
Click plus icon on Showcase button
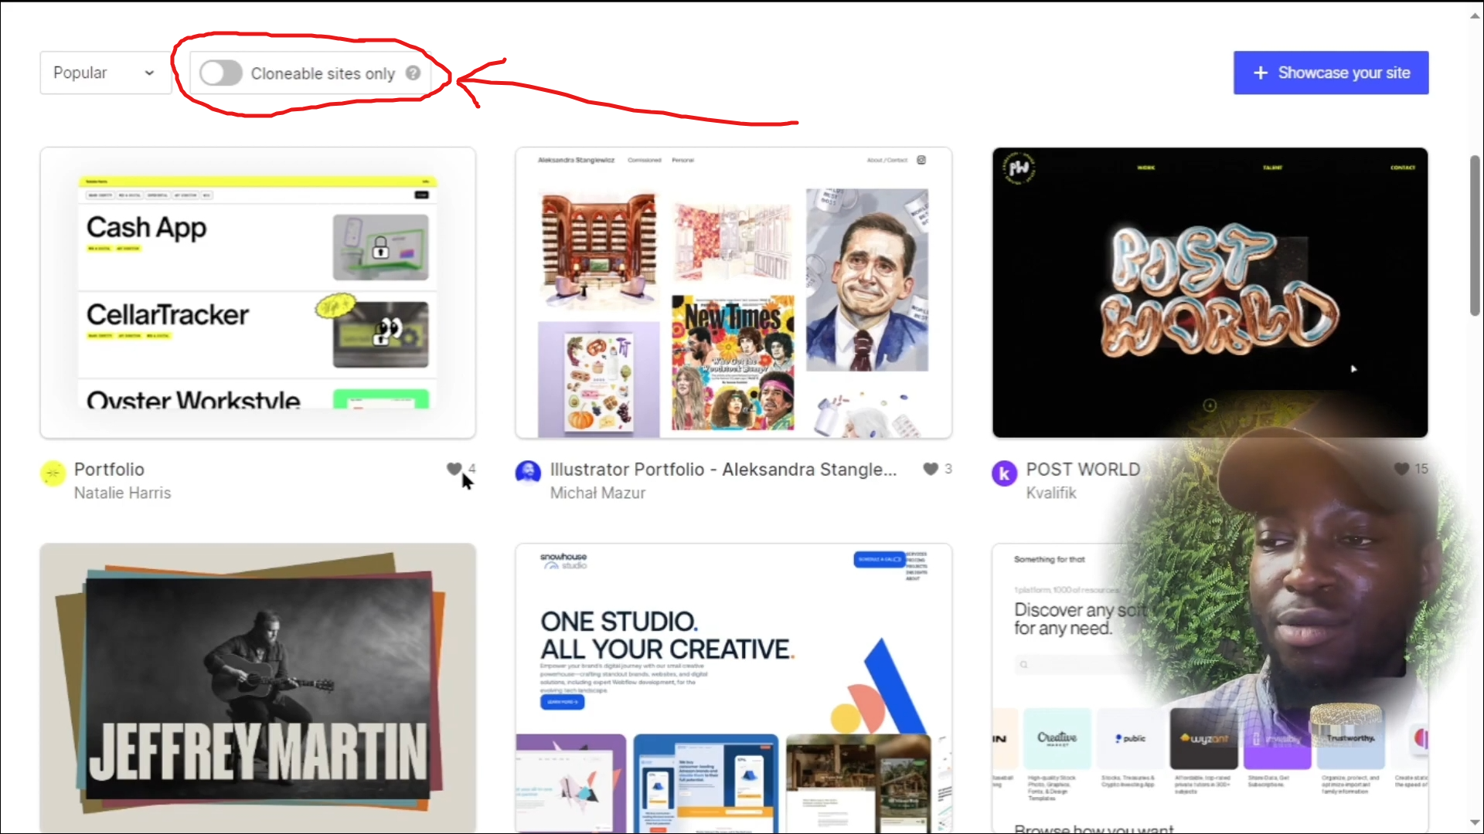point(1261,73)
